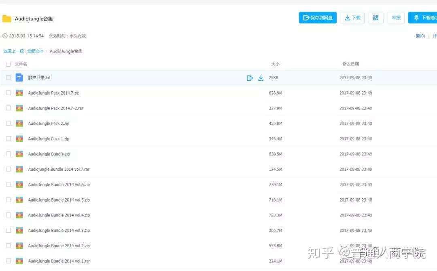
Task: Click the text file icon of 歌曲目录.txt
Action: (19, 78)
